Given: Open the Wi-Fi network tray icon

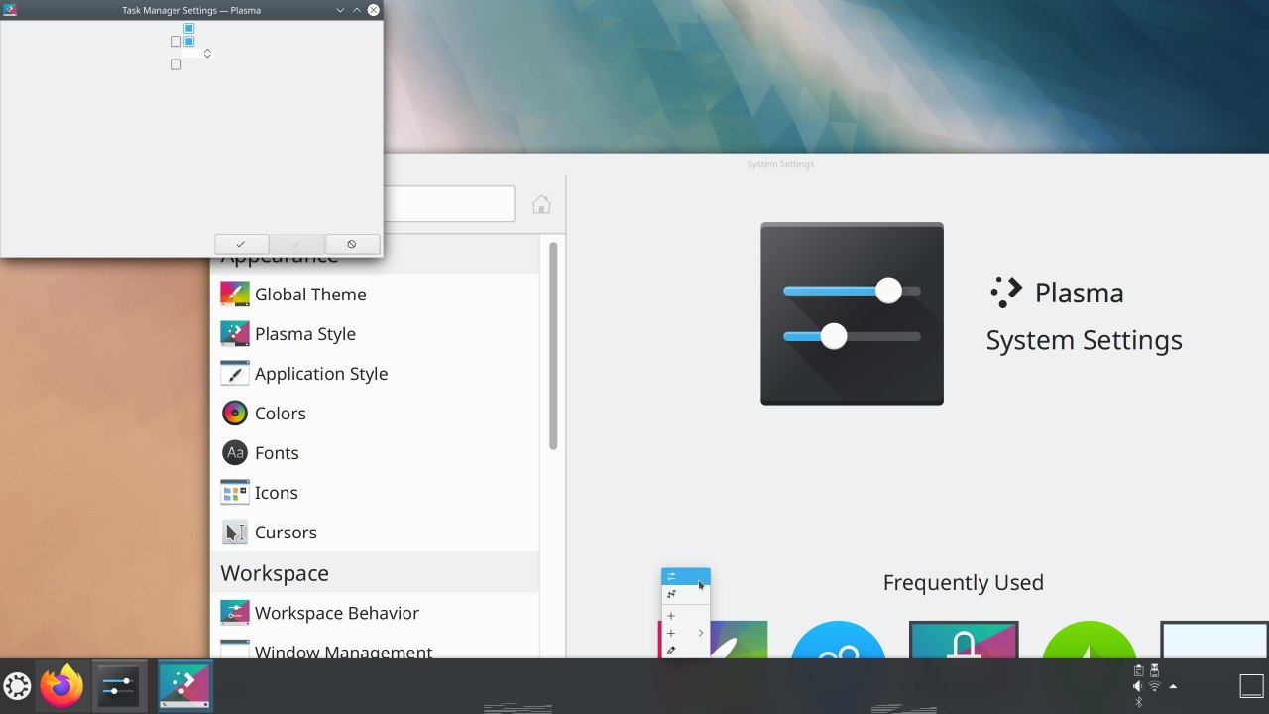Looking at the screenshot, I should pos(1154,686).
